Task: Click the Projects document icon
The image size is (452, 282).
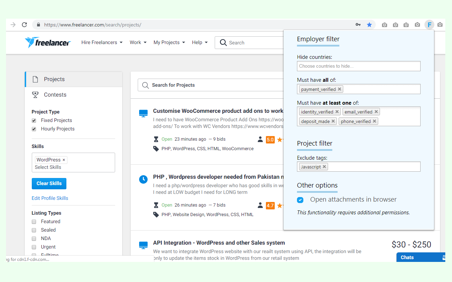Action: [35, 79]
